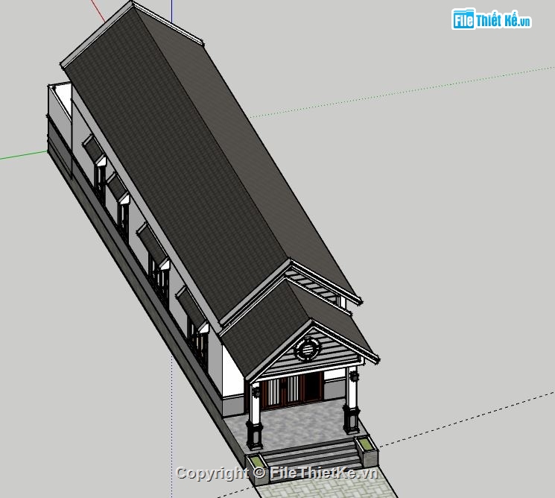This screenshot has height=498, width=555.
Task: Select the circular ornament on the front gable
Action: (x=307, y=349)
